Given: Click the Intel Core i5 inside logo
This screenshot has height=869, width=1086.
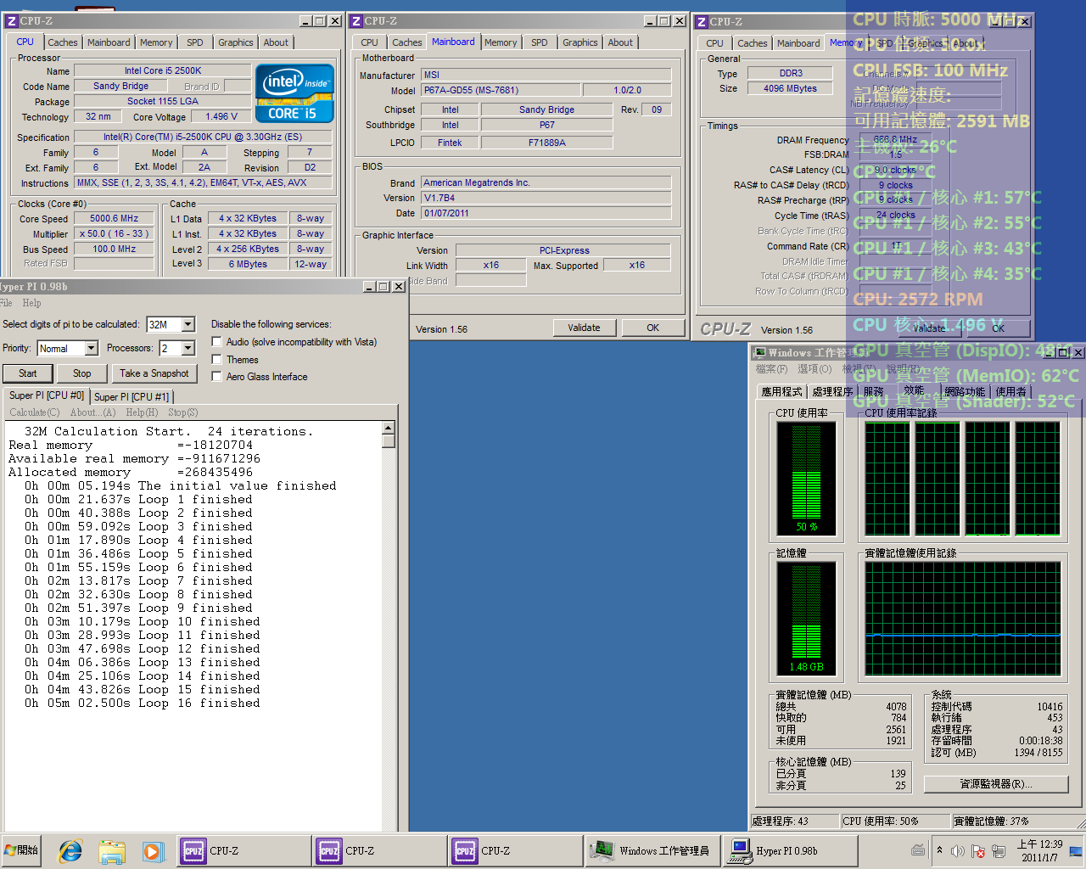Looking at the screenshot, I should coord(294,93).
